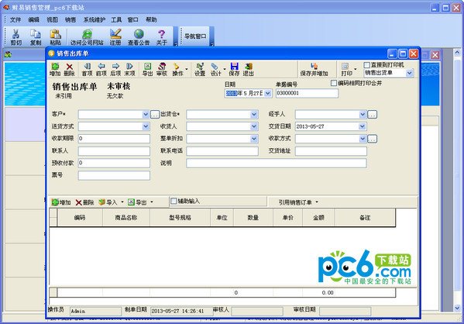Click the 票号 input field

(x=114, y=175)
